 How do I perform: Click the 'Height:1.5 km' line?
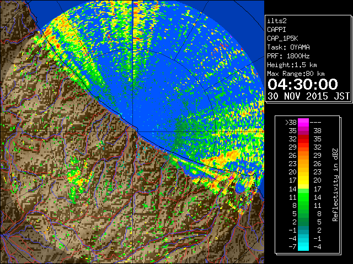pos(292,65)
